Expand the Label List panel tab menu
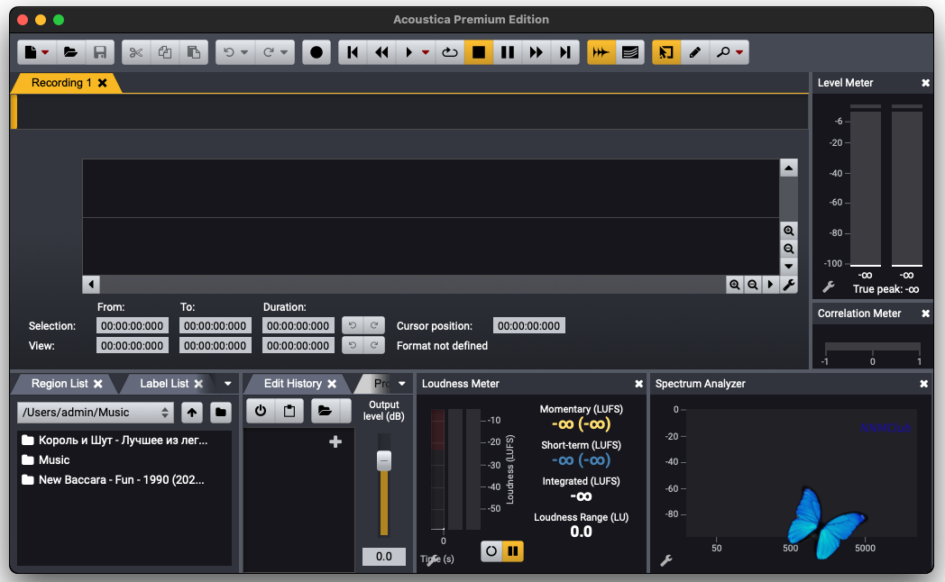 [x=228, y=384]
